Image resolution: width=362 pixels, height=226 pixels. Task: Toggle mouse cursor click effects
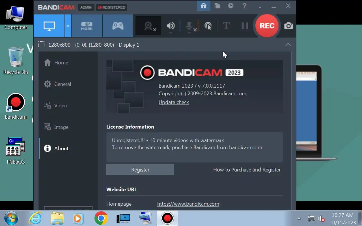click(x=208, y=26)
